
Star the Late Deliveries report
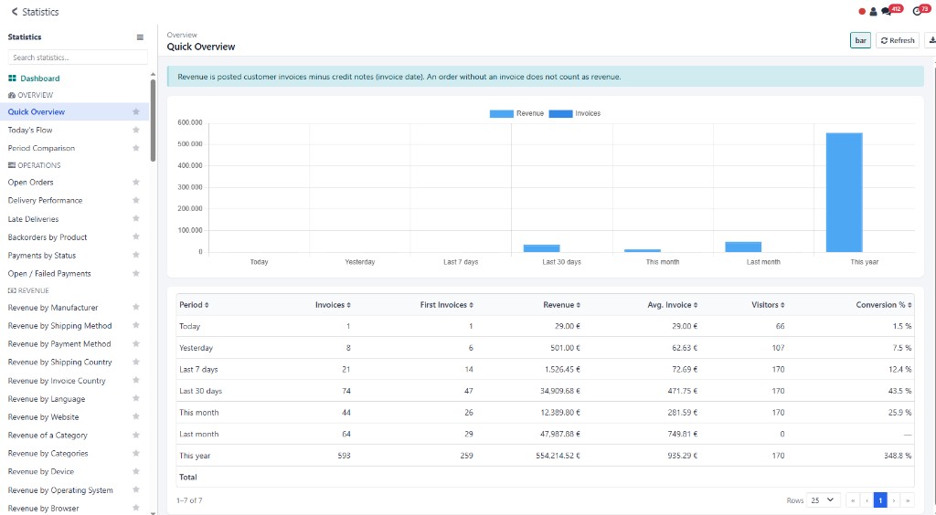[x=136, y=219]
